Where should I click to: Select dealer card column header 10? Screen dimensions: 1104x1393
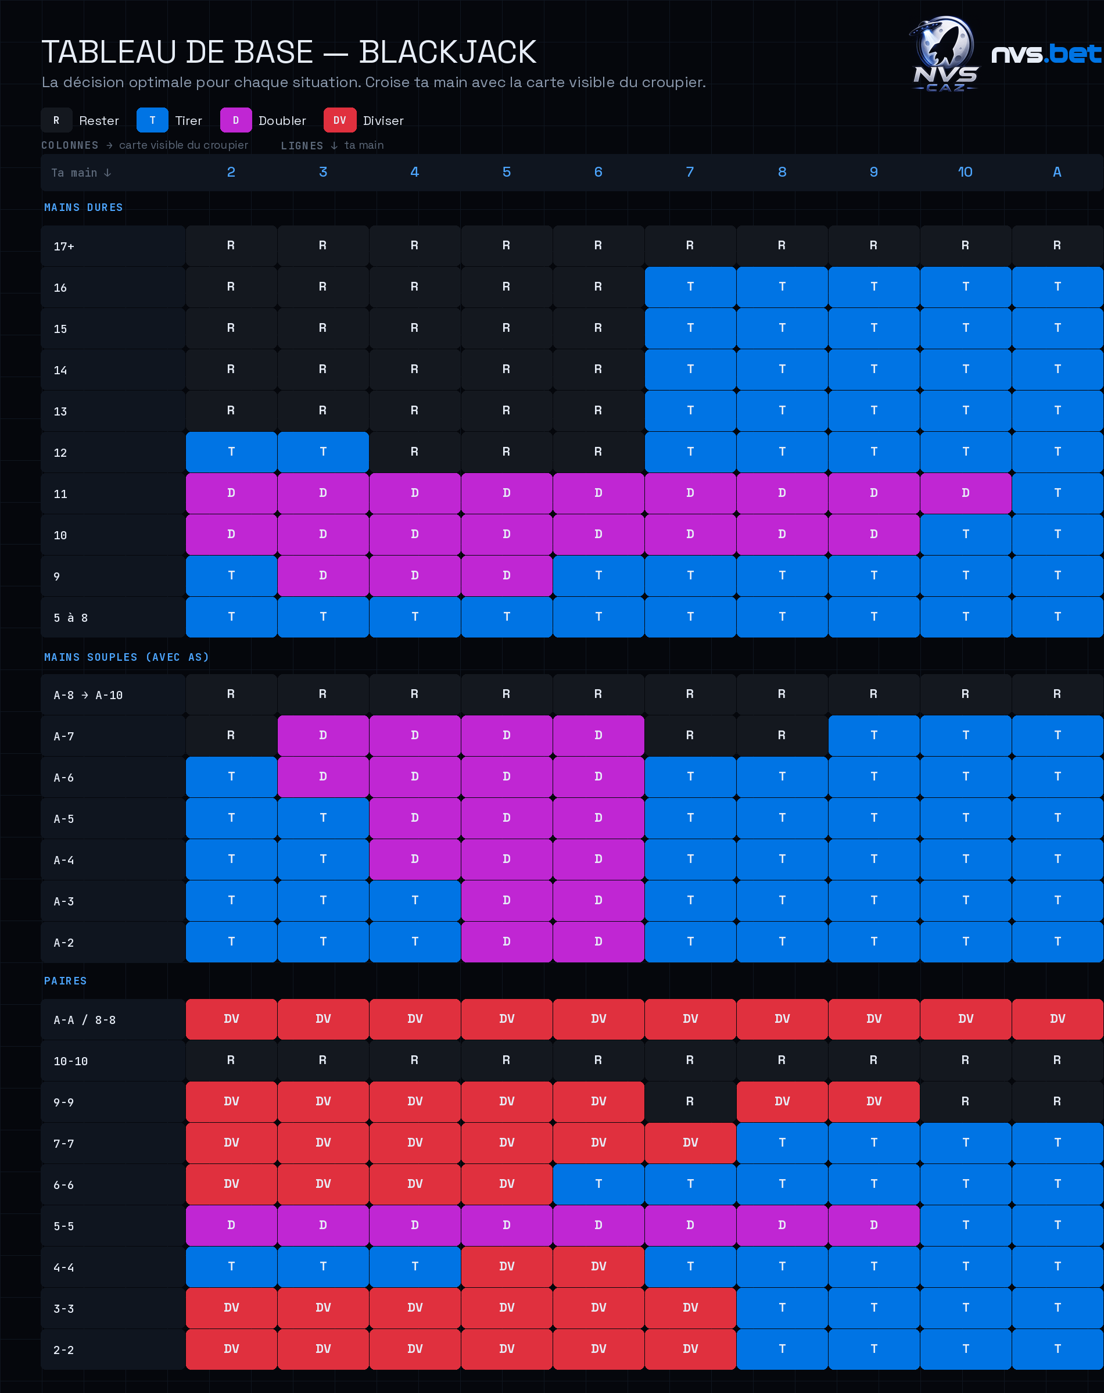[x=965, y=172]
